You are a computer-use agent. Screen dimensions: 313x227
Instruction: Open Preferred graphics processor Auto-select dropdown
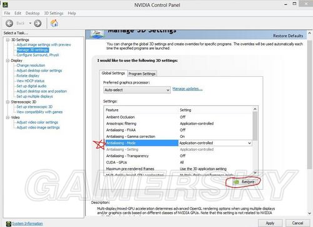point(137,90)
